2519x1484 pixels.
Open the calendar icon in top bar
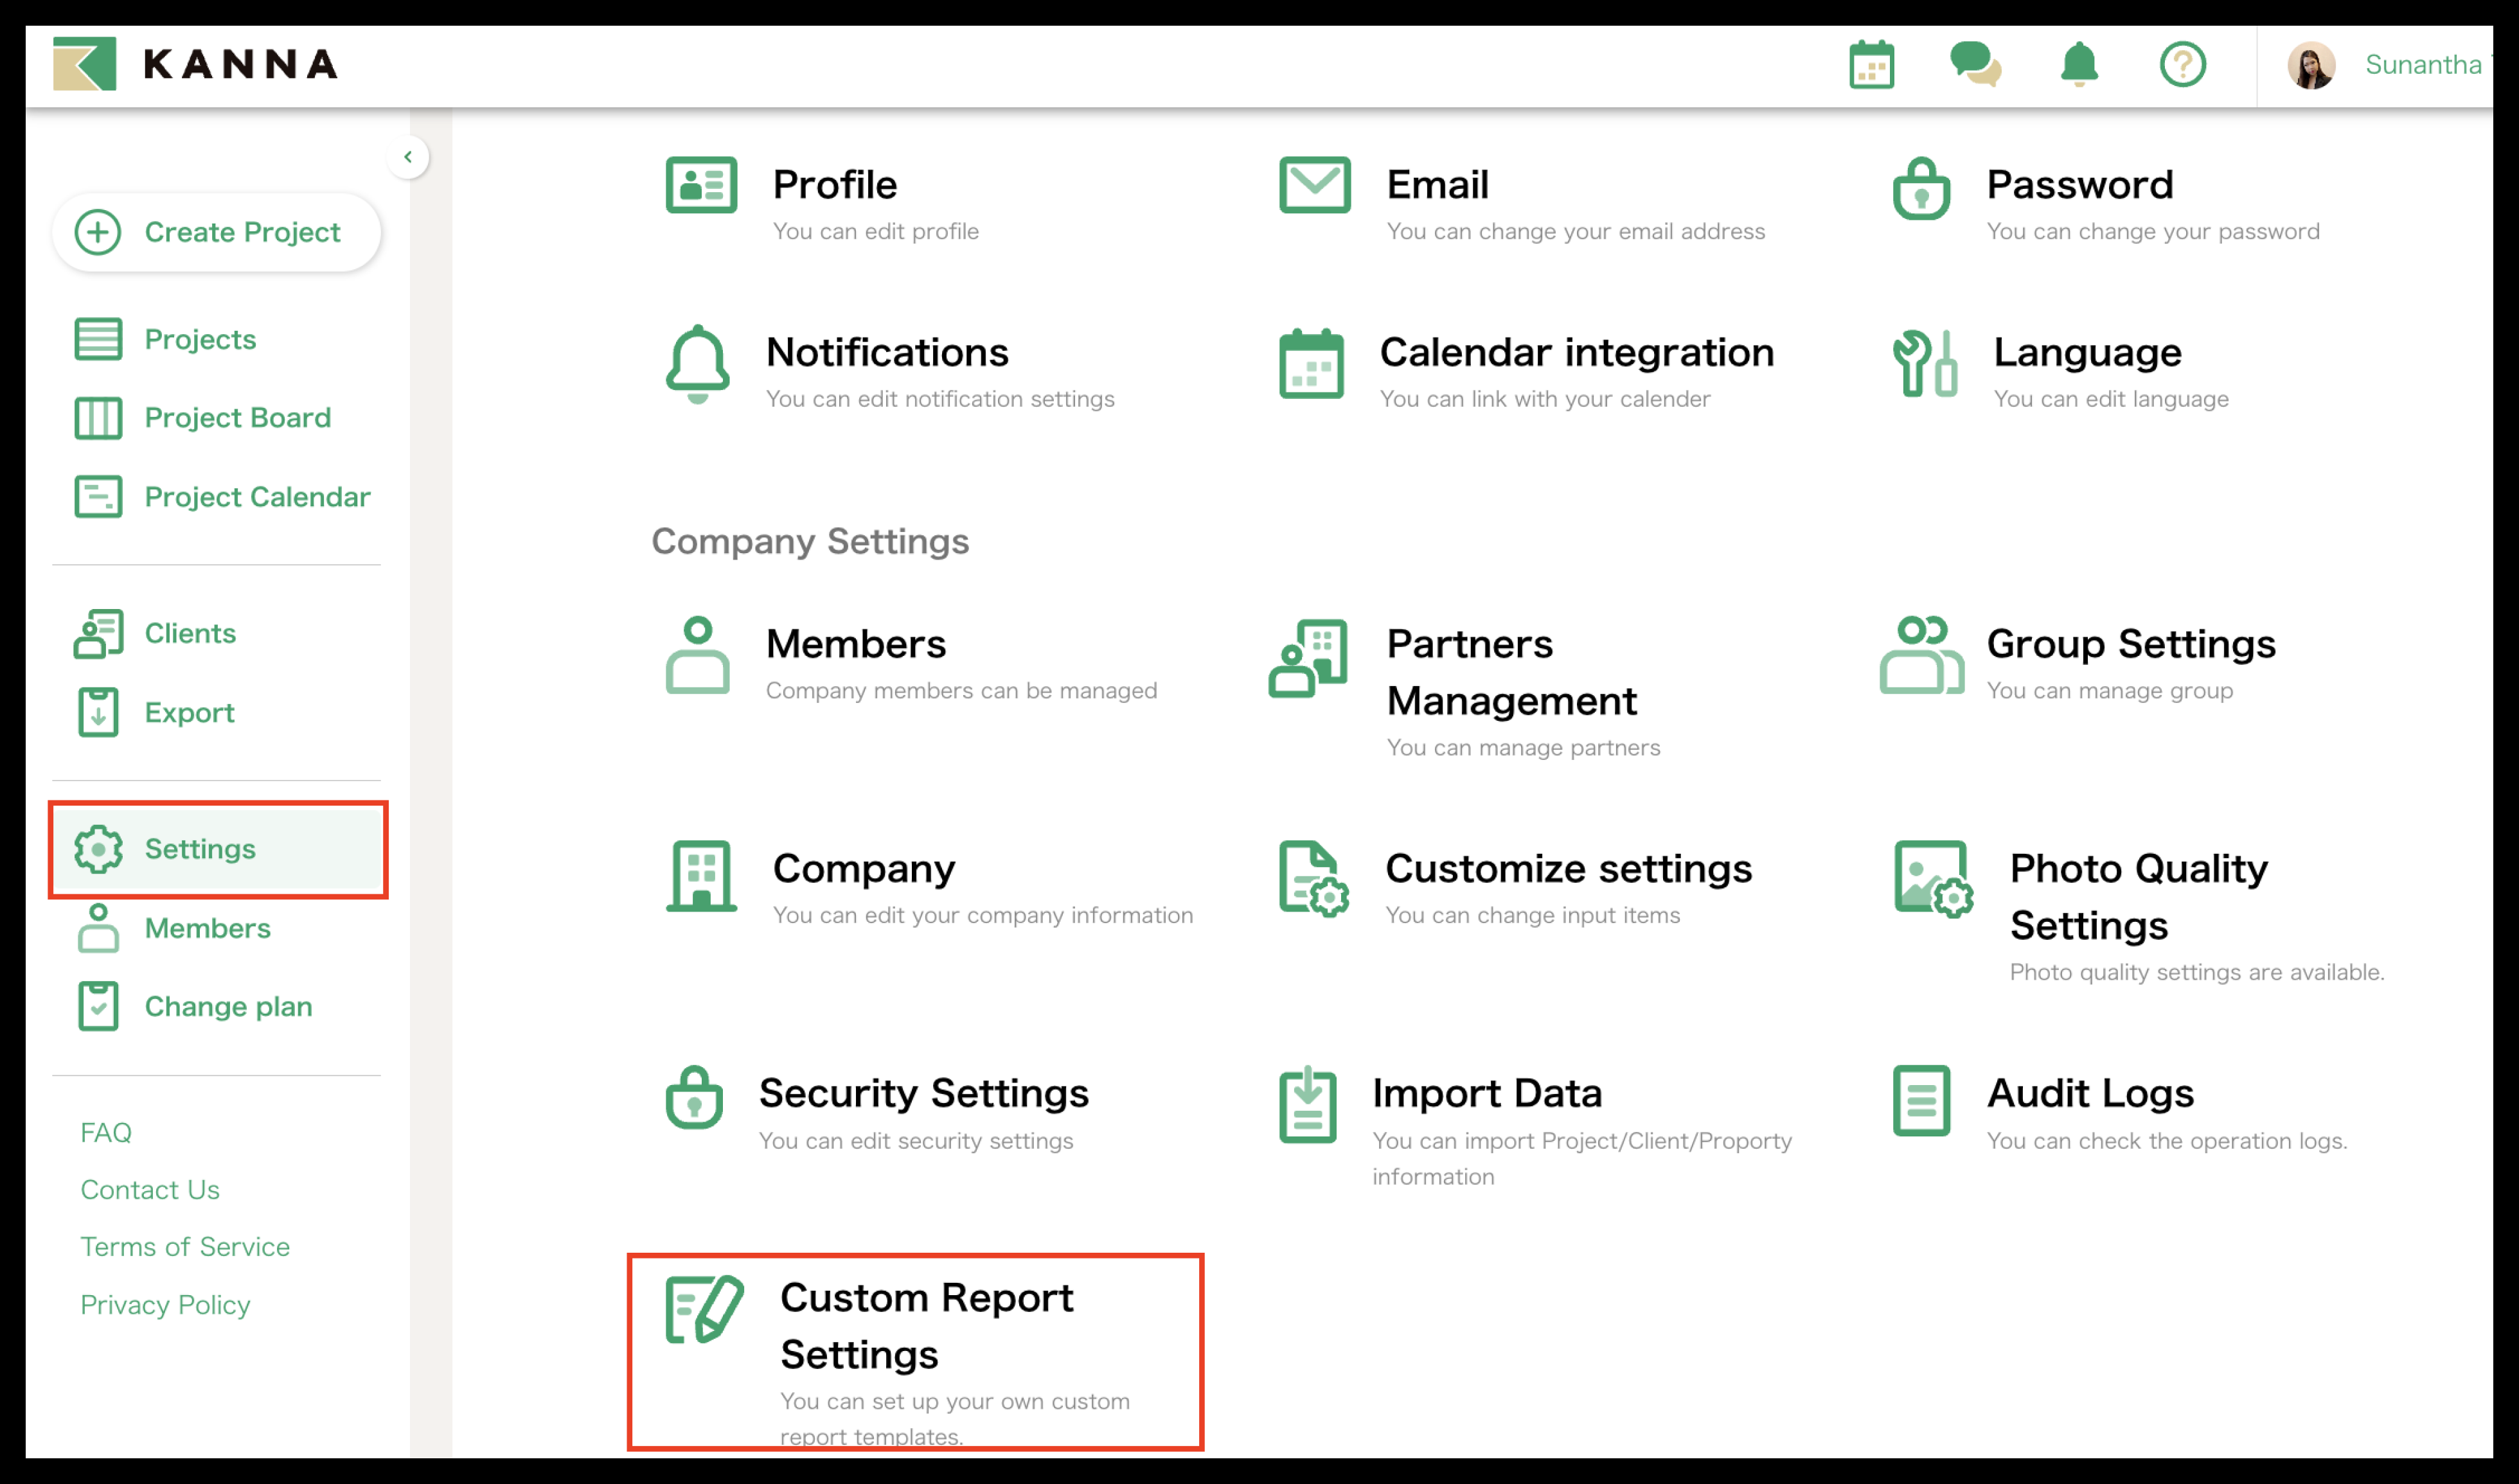click(x=1871, y=65)
